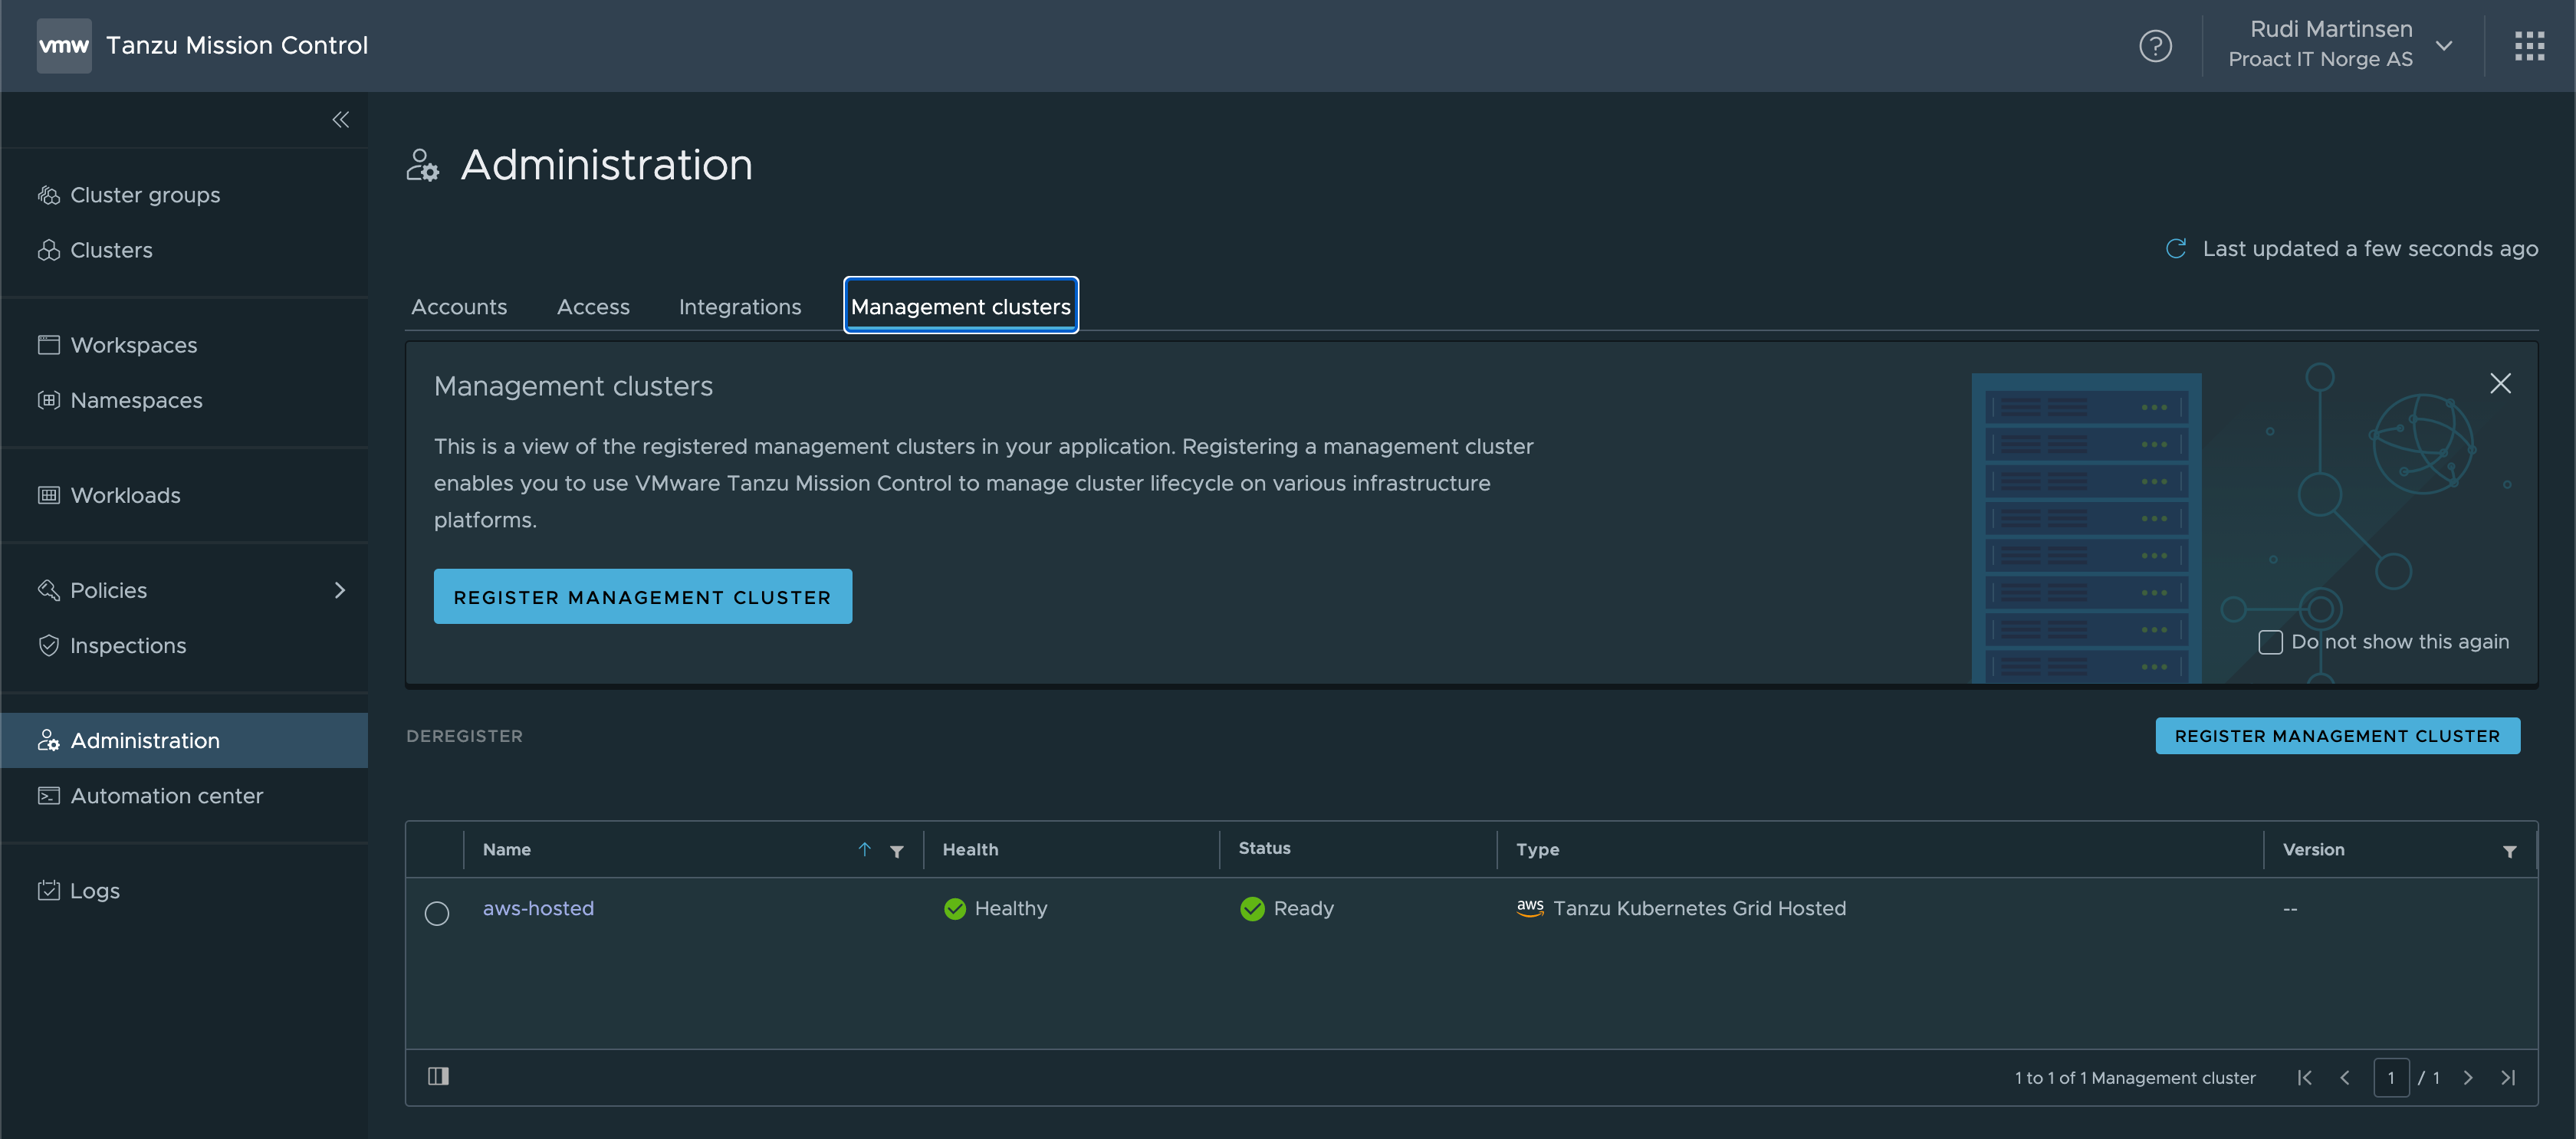Click the refresh icon near Last updated
This screenshot has width=2576, height=1139.
[x=2175, y=248]
